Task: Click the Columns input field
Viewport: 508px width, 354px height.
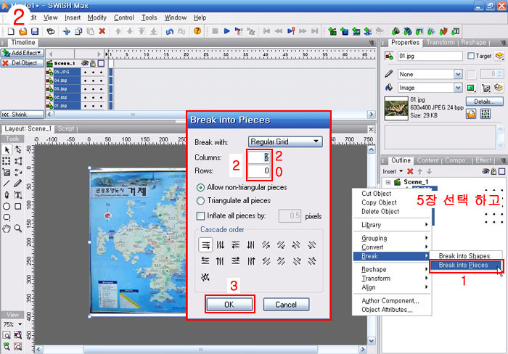Action: point(259,157)
